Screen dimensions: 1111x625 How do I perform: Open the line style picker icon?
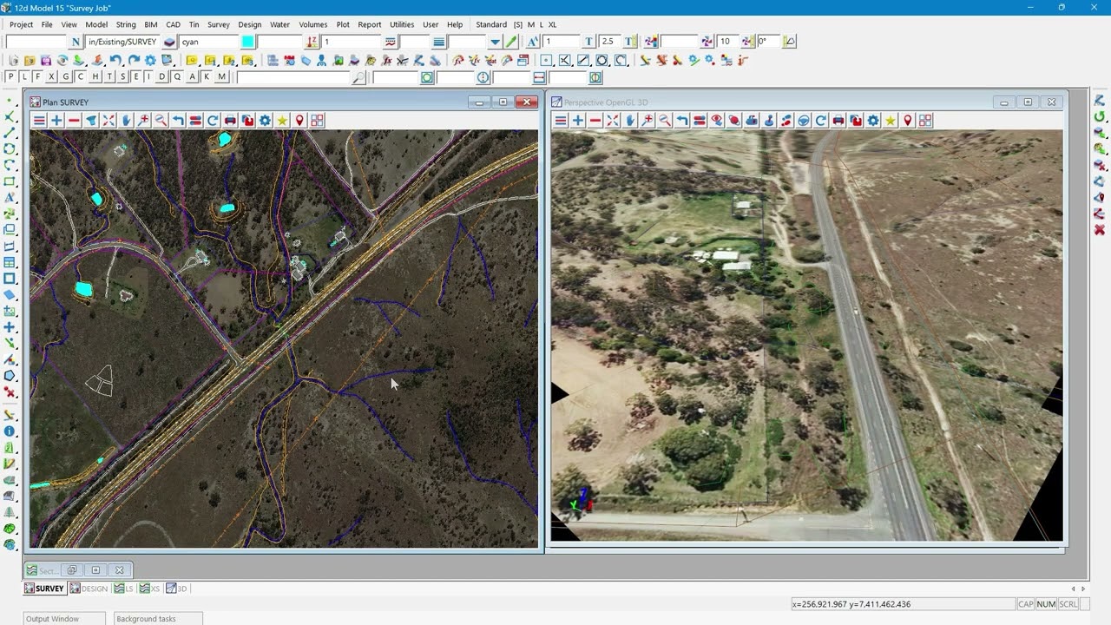click(x=391, y=42)
